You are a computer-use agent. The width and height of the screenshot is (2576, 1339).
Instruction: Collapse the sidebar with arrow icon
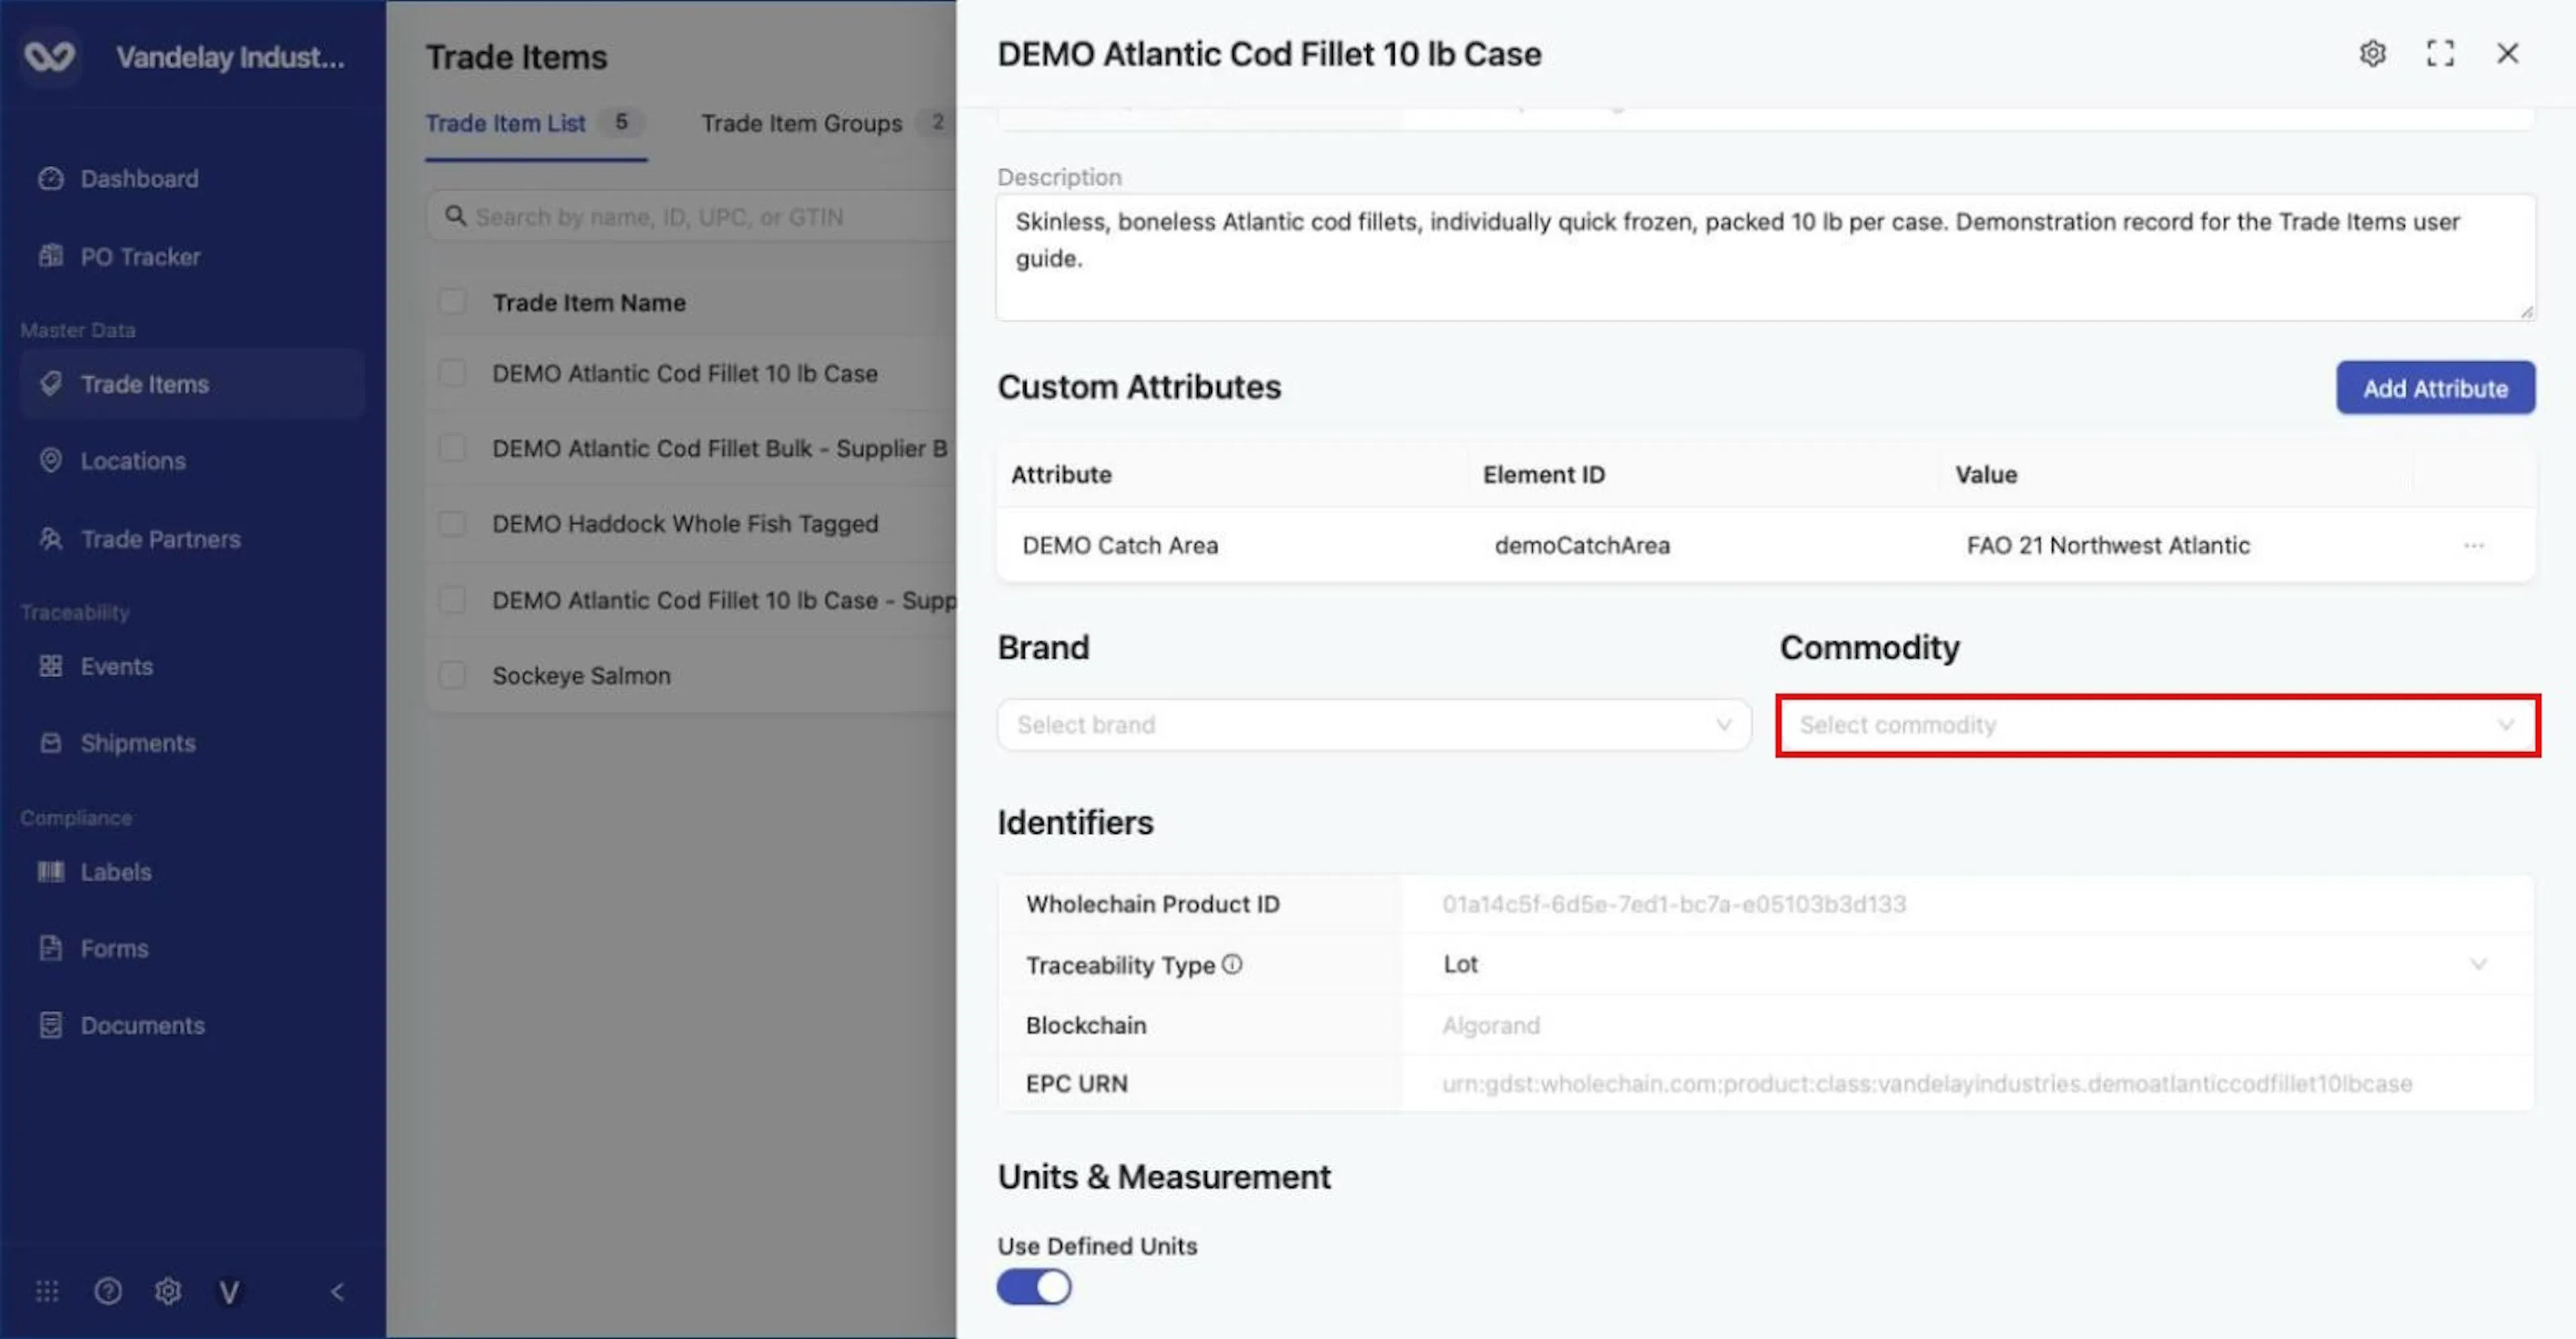337,1291
